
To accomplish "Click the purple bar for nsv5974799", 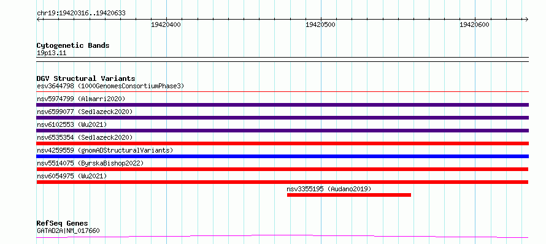I will click(x=282, y=105).
